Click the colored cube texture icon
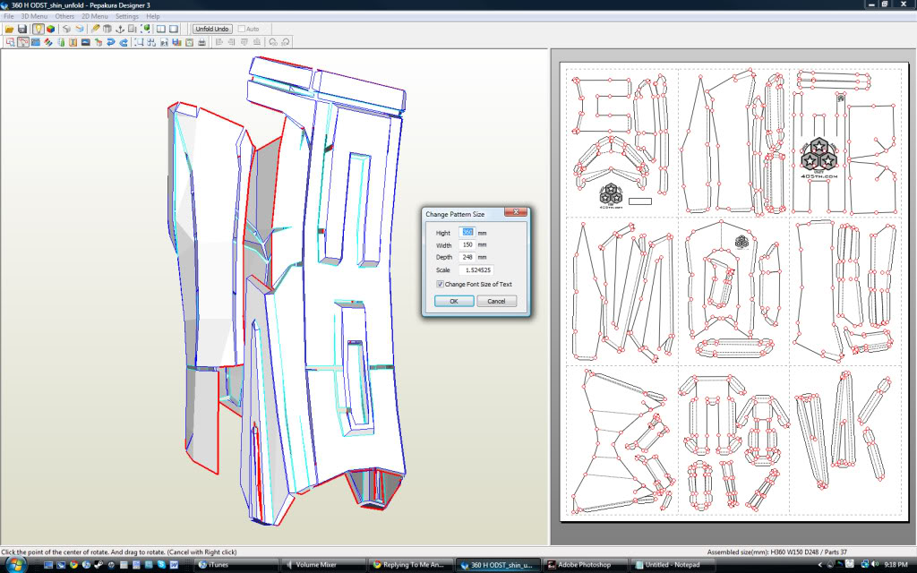Viewport: 917px width, 573px height. (51, 29)
